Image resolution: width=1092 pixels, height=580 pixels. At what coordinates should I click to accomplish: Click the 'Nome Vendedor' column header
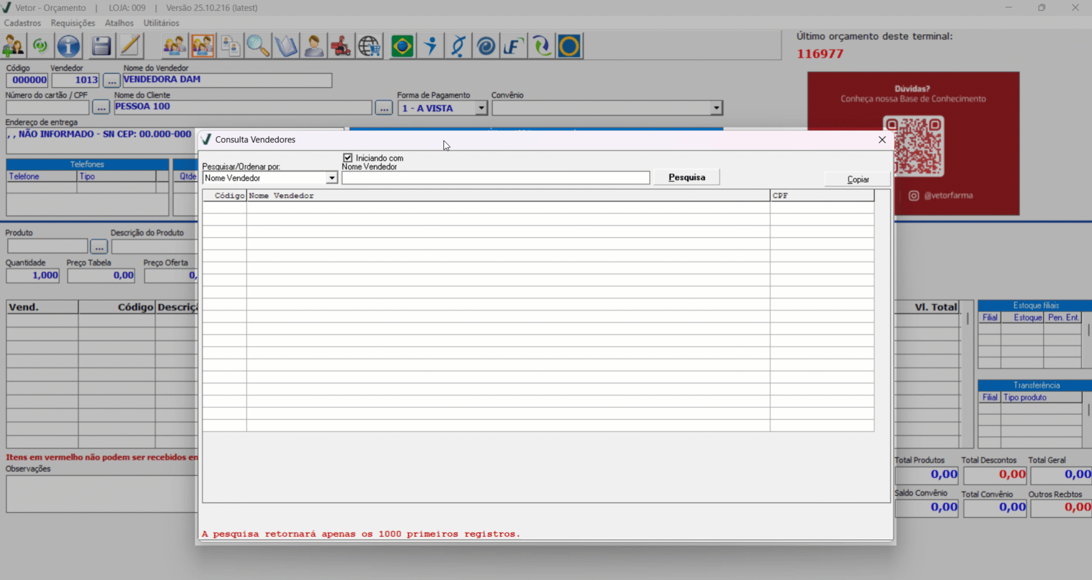[508, 195]
